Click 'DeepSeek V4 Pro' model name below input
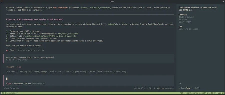Image resolution: width=225 pixels, height=95 pixels. point(23,83)
